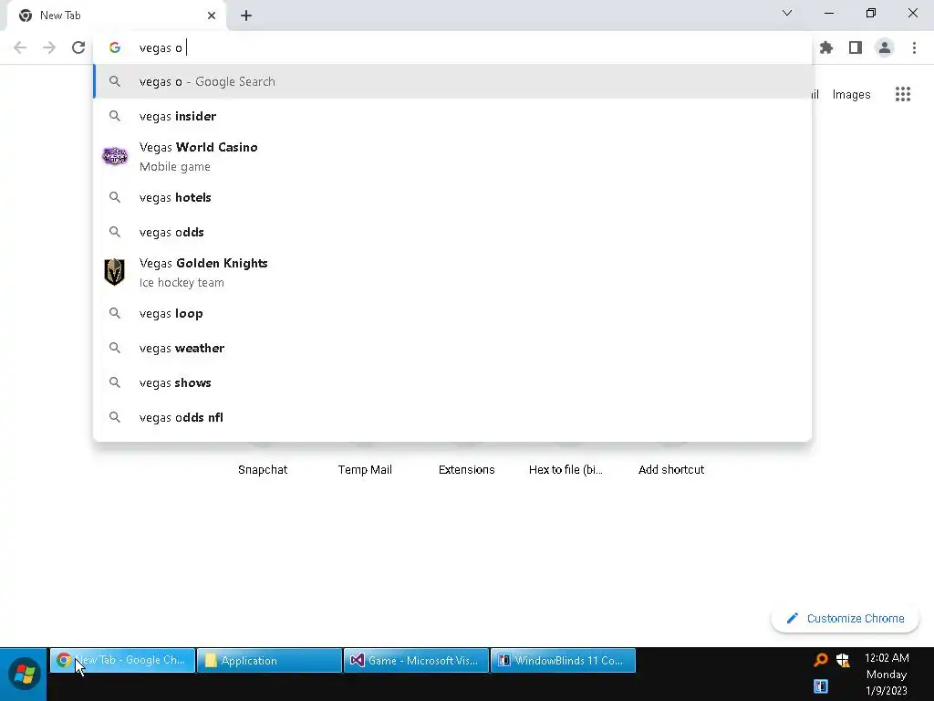
Task: Click the WindowBlinds tray icon
Action: [820, 686]
